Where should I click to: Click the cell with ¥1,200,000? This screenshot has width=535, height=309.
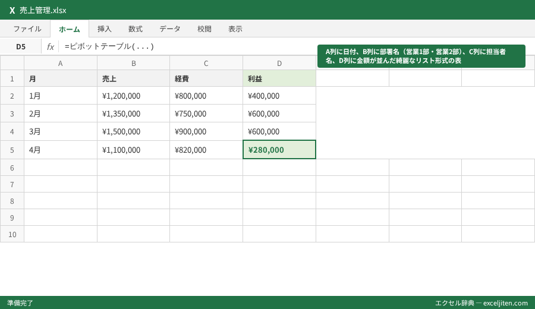pos(133,96)
